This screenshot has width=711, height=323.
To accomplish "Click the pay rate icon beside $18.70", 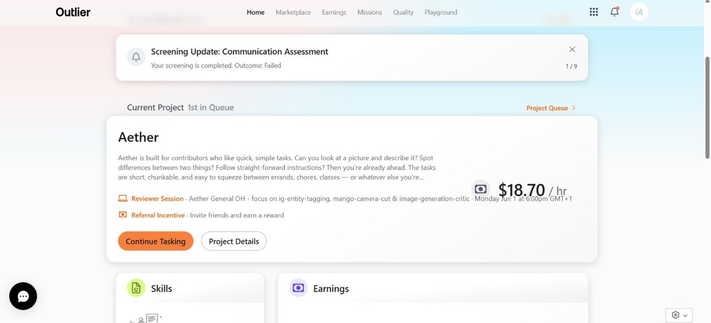I will pyautogui.click(x=481, y=189).
